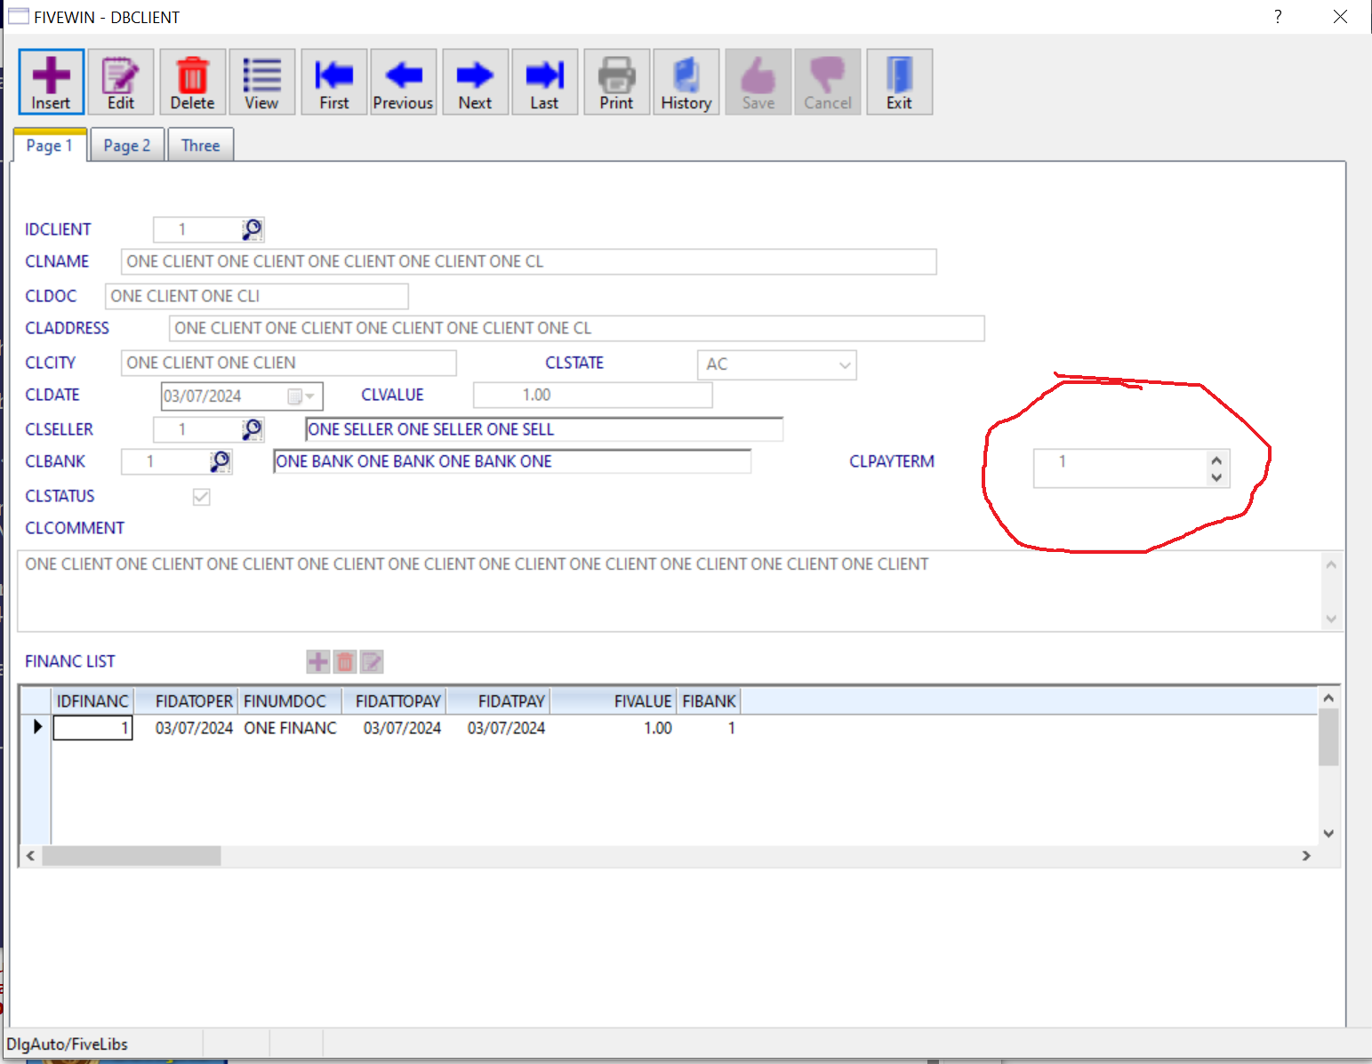Screen dimensions: 1372x1064
Task: Exit the DBCLIENT dialog
Action: [x=899, y=82]
